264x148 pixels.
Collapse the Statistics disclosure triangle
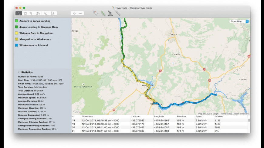tap(19, 72)
